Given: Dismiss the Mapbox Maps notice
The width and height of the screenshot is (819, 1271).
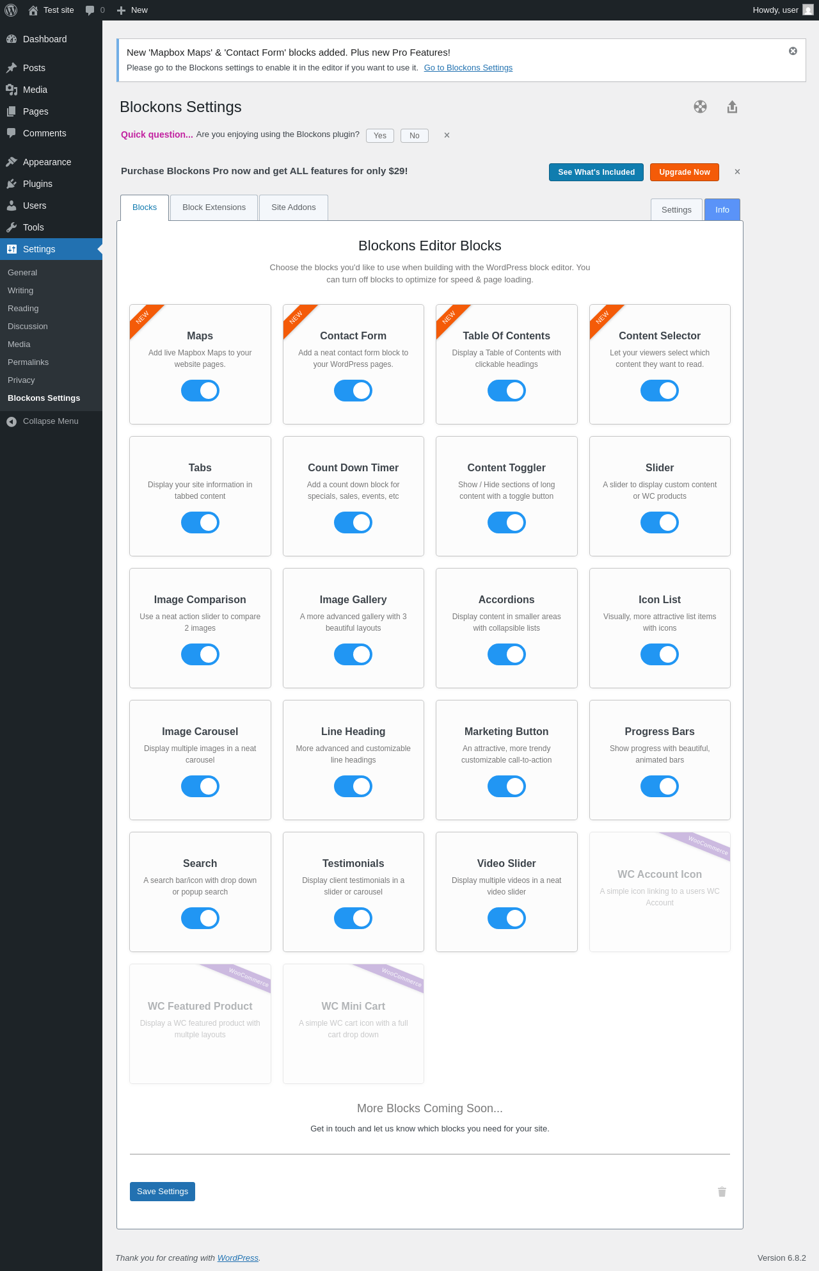Looking at the screenshot, I should point(793,51).
